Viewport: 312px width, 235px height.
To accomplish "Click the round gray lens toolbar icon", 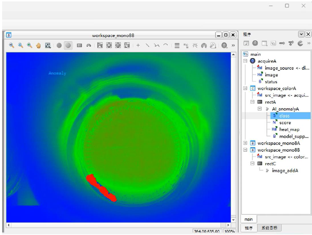I will coord(224,45).
